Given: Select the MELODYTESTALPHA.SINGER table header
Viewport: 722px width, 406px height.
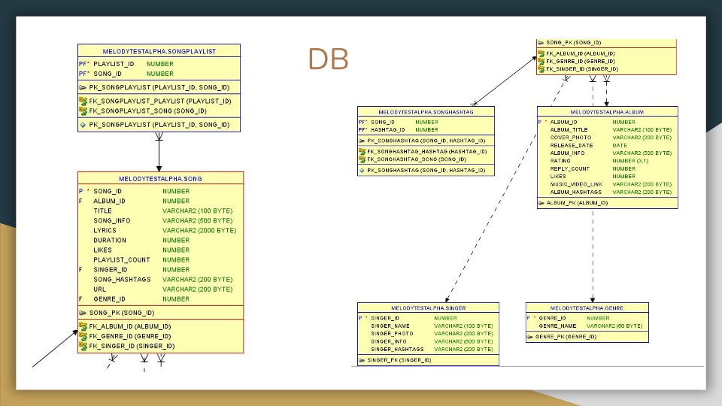Looking at the screenshot, I should (428, 308).
